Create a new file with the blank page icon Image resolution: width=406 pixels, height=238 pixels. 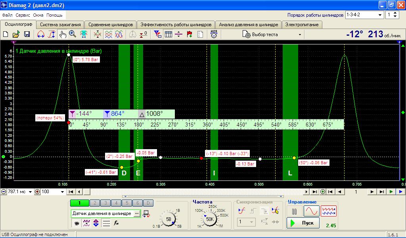pos(6,34)
